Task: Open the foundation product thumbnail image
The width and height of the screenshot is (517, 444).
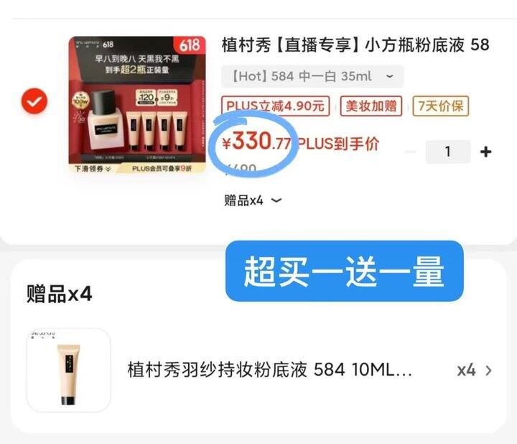Action: coord(137,105)
